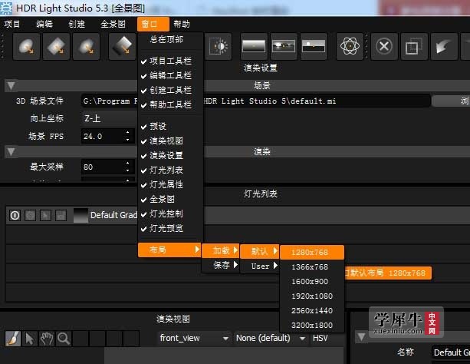The height and width of the screenshot is (364, 470).
Task: Collapse the 渲染 section triangle
Action: tap(11, 152)
